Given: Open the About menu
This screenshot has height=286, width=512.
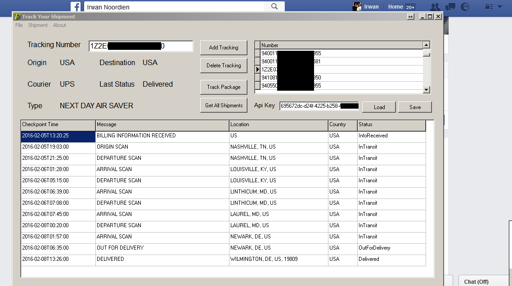Looking at the screenshot, I should [59, 25].
